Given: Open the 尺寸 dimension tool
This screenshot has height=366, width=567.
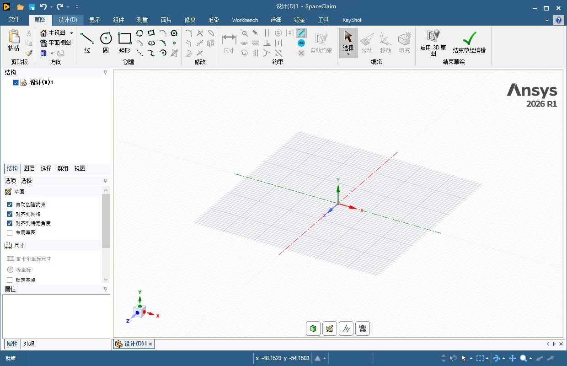Looking at the screenshot, I should coord(229,40).
